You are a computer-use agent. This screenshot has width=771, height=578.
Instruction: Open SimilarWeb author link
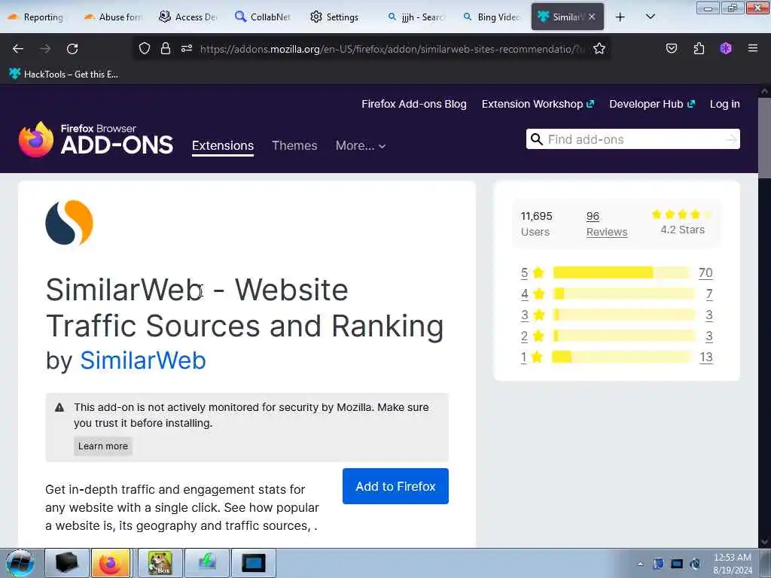143,360
